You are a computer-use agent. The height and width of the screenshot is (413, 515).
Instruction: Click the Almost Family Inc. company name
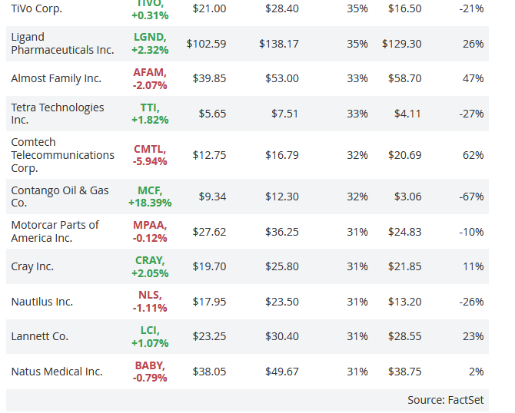click(56, 78)
